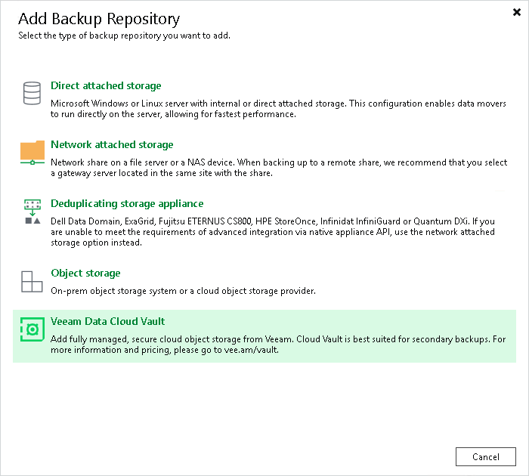Viewport: 529px width, 476px height.
Task: Close the dialog with the X button
Action: point(516,13)
